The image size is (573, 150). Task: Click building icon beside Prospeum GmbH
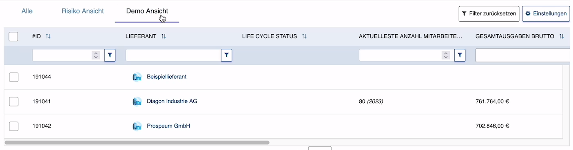137,126
